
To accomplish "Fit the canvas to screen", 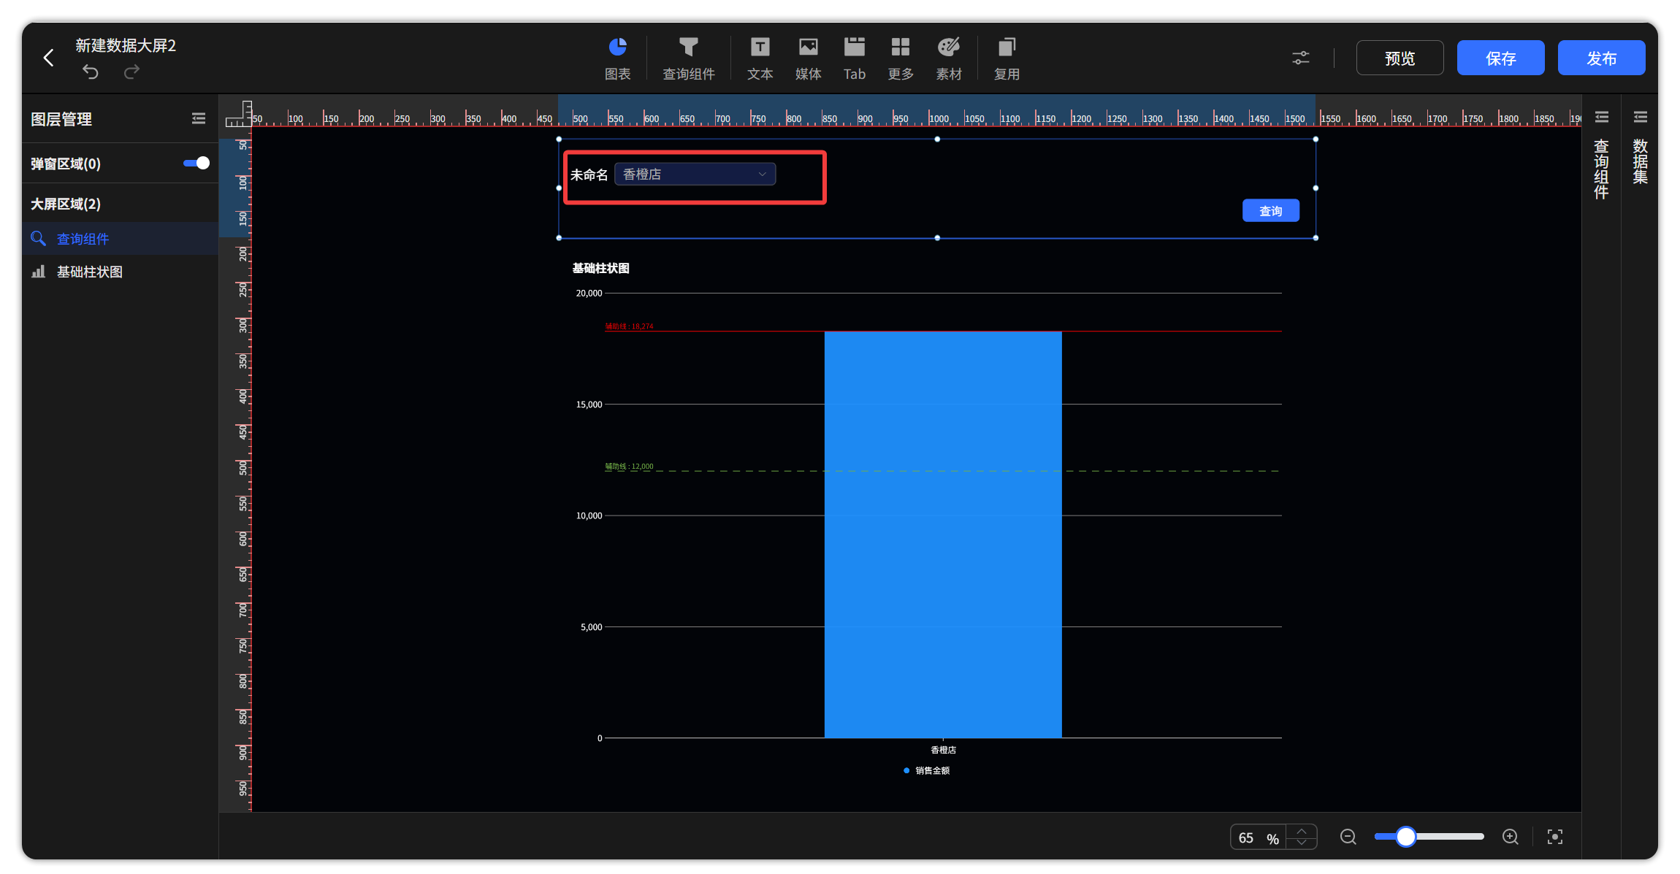I will coord(1555,837).
